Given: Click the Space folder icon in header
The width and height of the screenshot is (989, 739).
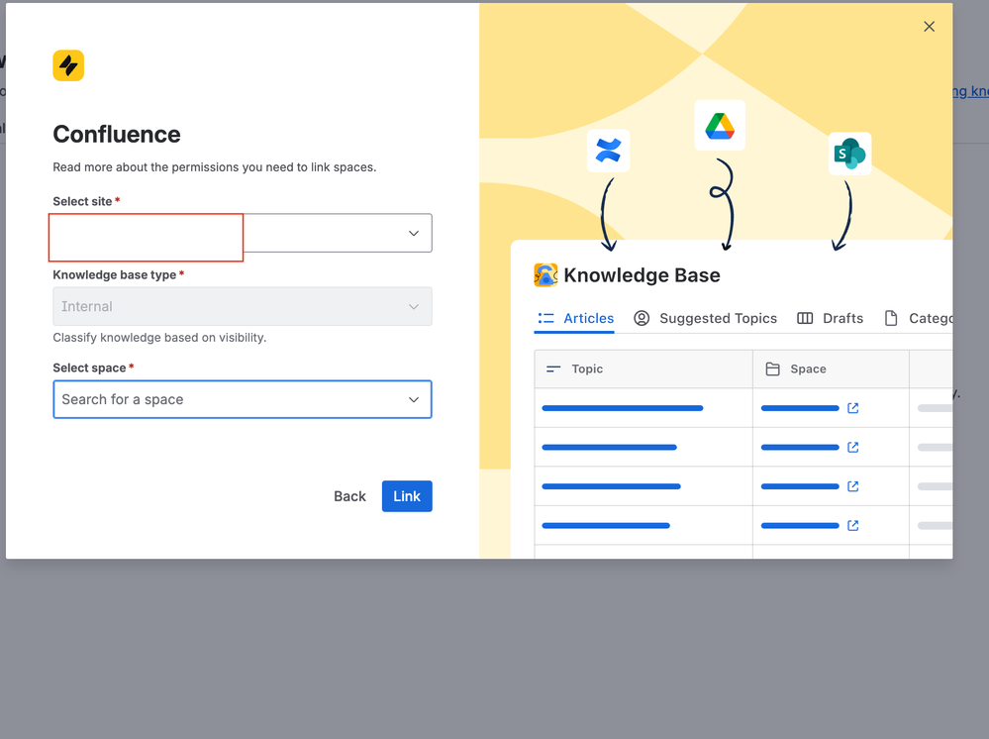Looking at the screenshot, I should pos(772,369).
